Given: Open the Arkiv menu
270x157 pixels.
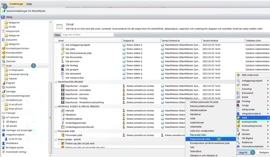Looking at the screenshot, I should (x=4, y=4).
